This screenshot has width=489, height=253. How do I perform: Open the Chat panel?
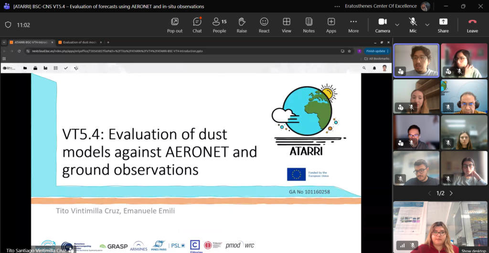point(197,25)
